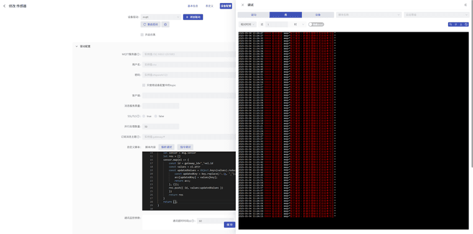Click the clear log icon
473x234 pixels.
coord(466,24)
